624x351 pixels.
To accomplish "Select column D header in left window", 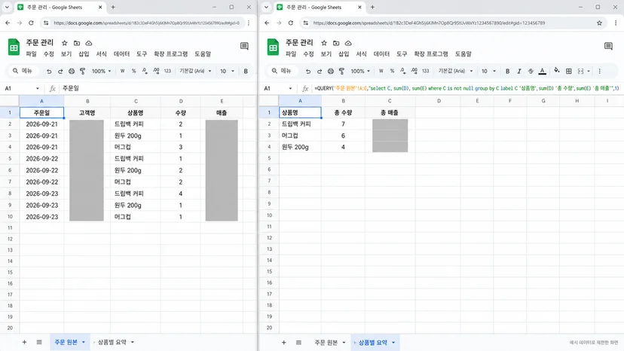I will pyautogui.click(x=181, y=101).
